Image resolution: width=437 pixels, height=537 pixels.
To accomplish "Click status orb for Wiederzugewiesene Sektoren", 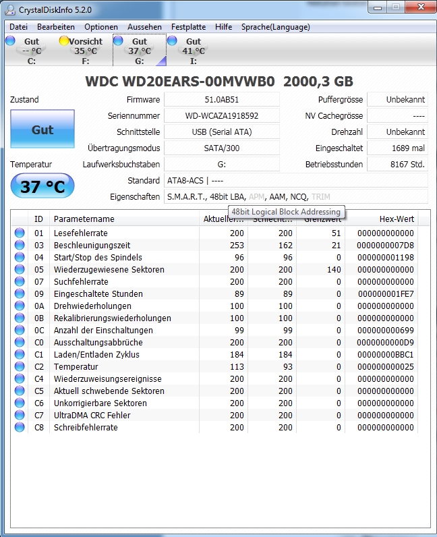I will (20, 269).
